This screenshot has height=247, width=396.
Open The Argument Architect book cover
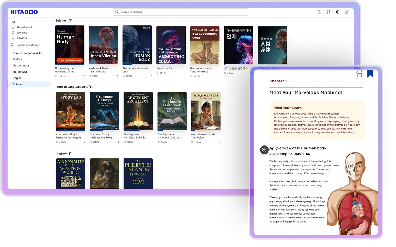tap(138, 112)
